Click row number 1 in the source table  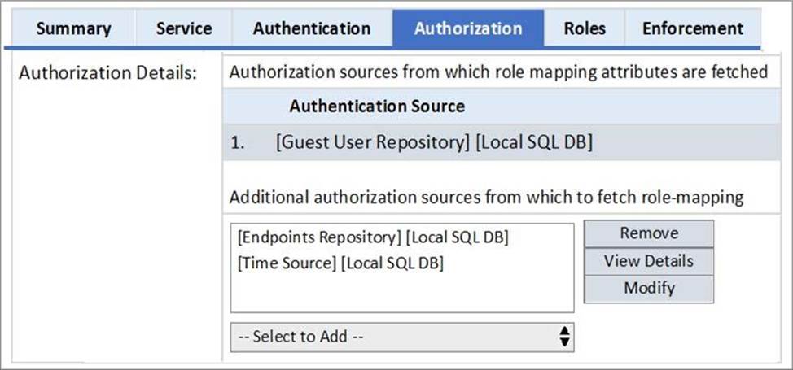coord(237,143)
